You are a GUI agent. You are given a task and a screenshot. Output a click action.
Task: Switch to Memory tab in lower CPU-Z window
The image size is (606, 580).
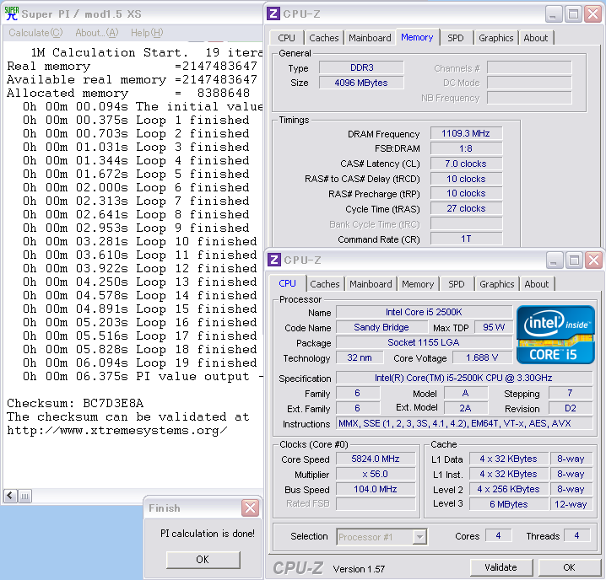click(x=418, y=284)
